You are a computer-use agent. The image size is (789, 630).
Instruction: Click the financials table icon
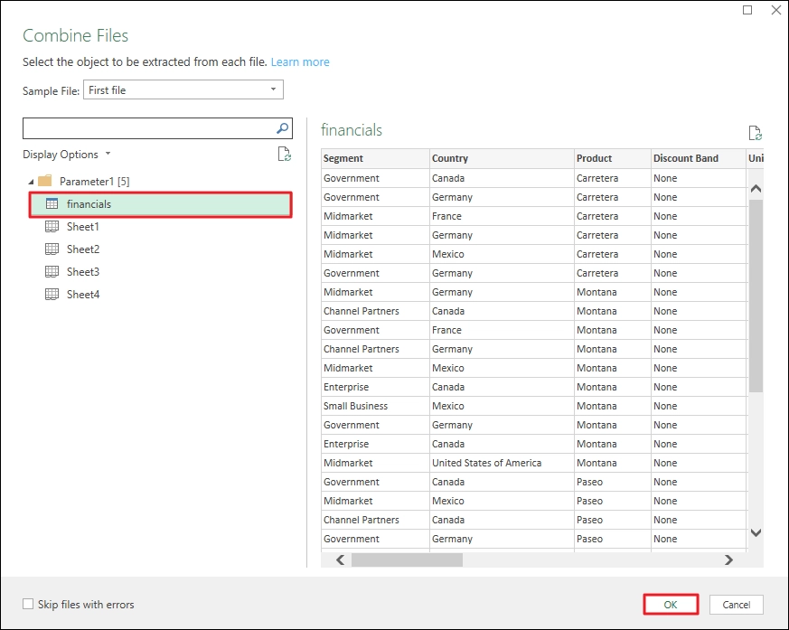(51, 204)
